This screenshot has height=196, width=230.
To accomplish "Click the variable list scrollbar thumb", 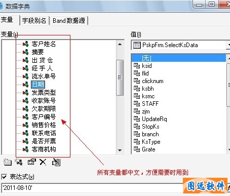I will tap(120, 77).
